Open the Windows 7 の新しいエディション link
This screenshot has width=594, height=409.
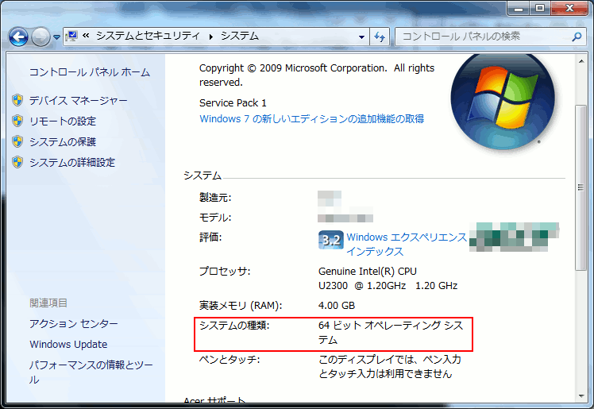point(311,118)
